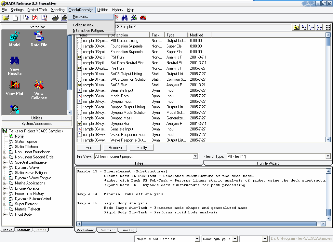Screen dimensions: 333x242
Task: Click the Interactive panel header
Action: coord(37,27)
